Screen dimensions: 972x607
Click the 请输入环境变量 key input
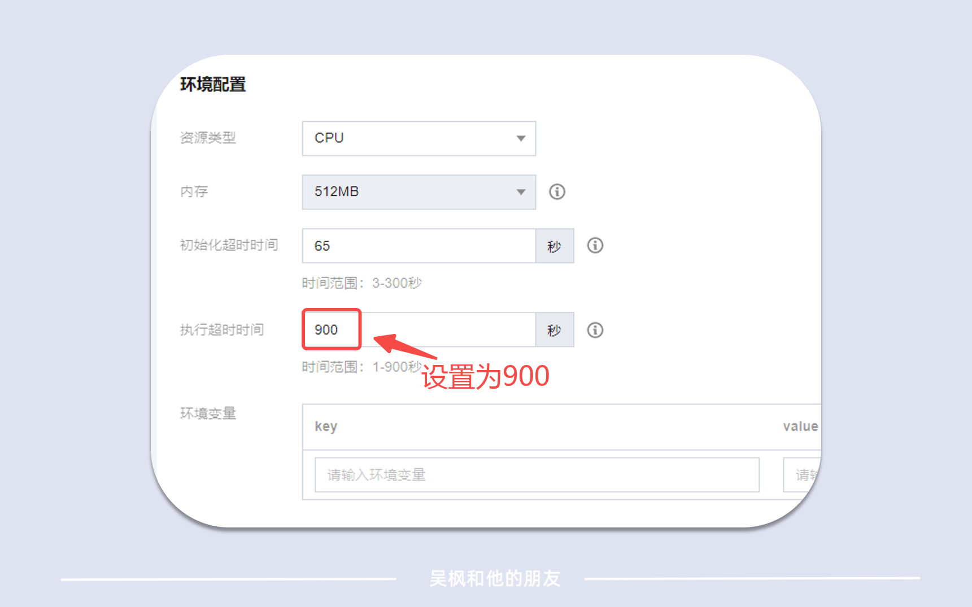(x=537, y=475)
